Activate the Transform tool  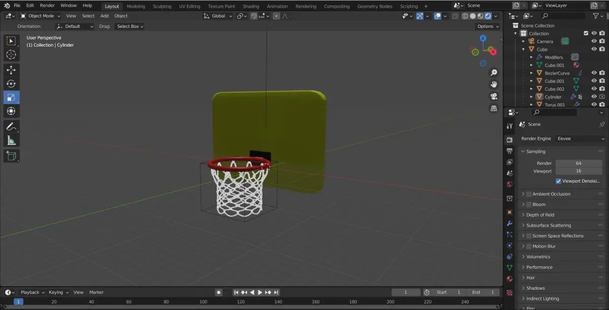[11, 111]
